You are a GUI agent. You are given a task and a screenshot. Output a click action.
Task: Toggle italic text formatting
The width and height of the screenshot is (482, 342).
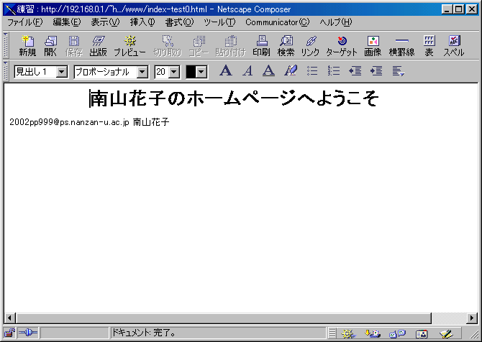pyautogui.click(x=247, y=71)
